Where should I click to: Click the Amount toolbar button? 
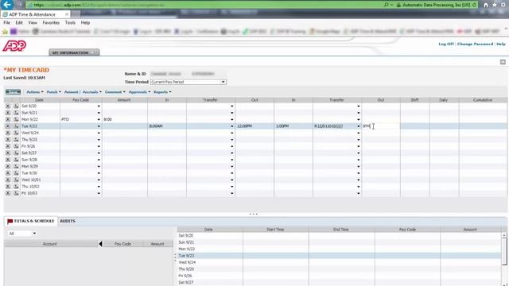pos(71,92)
